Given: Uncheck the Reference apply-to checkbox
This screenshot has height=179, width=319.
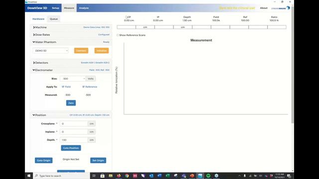Looking at the screenshot, I should (83, 87).
